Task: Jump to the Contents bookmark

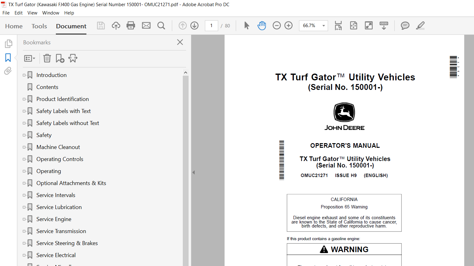Action: pyautogui.click(x=47, y=87)
